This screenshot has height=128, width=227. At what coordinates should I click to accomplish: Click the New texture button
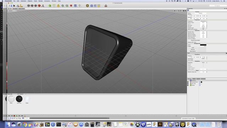click(193, 51)
